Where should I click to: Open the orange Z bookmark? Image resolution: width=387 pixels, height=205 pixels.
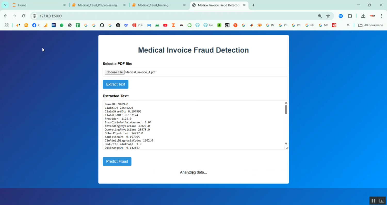173,25
